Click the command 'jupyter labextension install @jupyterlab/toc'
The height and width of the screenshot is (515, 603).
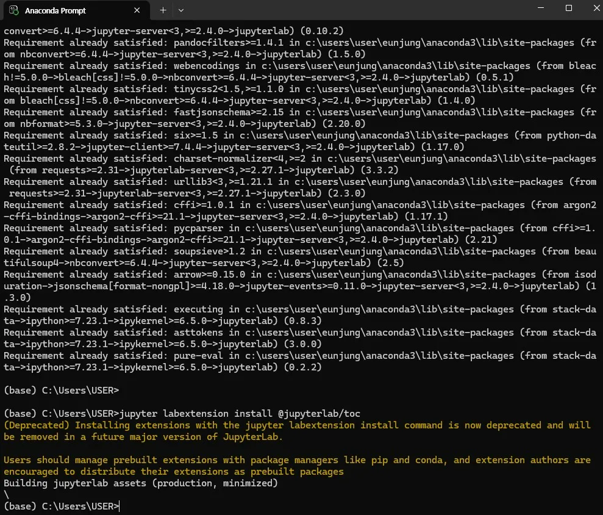tap(240, 414)
